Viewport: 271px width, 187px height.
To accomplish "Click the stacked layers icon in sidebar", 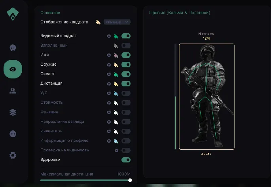I will tap(13, 113).
